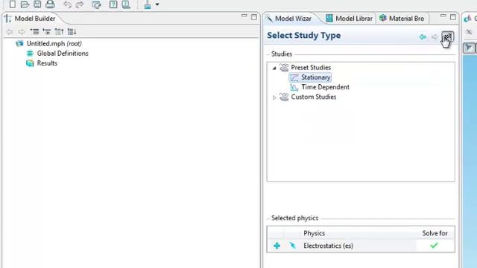This screenshot has height=268, width=477.
Task: Click the grayed Next arrow in wizard
Action: tap(435, 37)
